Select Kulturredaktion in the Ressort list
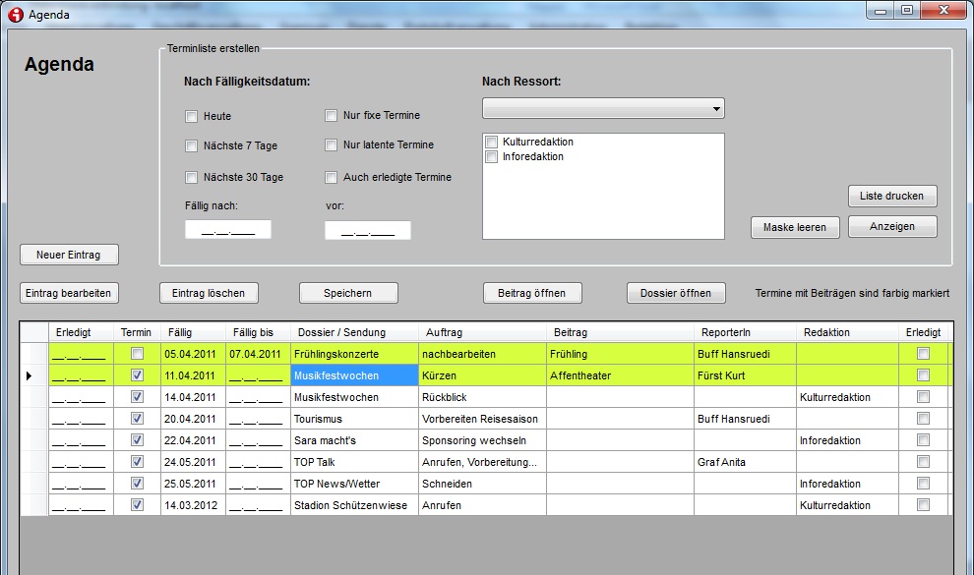974x575 pixels. pos(493,143)
